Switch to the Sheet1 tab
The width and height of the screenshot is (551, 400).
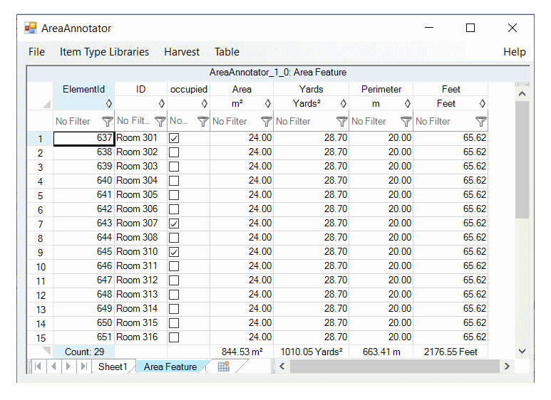[113, 367]
